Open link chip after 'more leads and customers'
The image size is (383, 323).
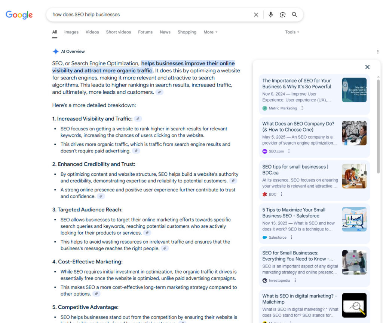pyautogui.click(x=159, y=92)
